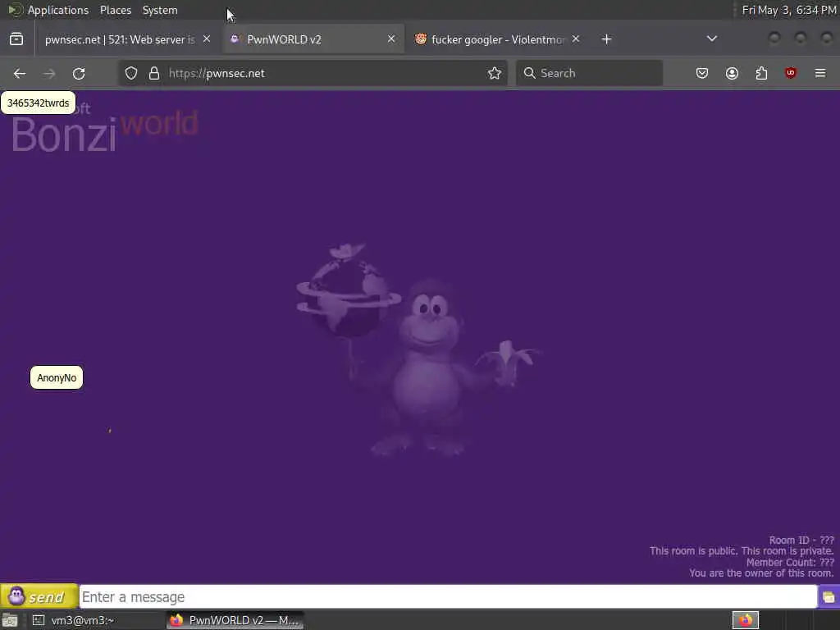840x630 pixels.
Task: Open the extensions puzzle piece icon
Action: click(761, 73)
